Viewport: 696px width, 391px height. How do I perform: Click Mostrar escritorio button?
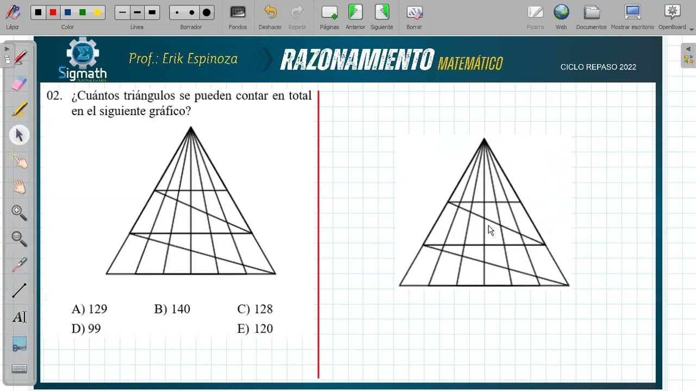pyautogui.click(x=632, y=16)
